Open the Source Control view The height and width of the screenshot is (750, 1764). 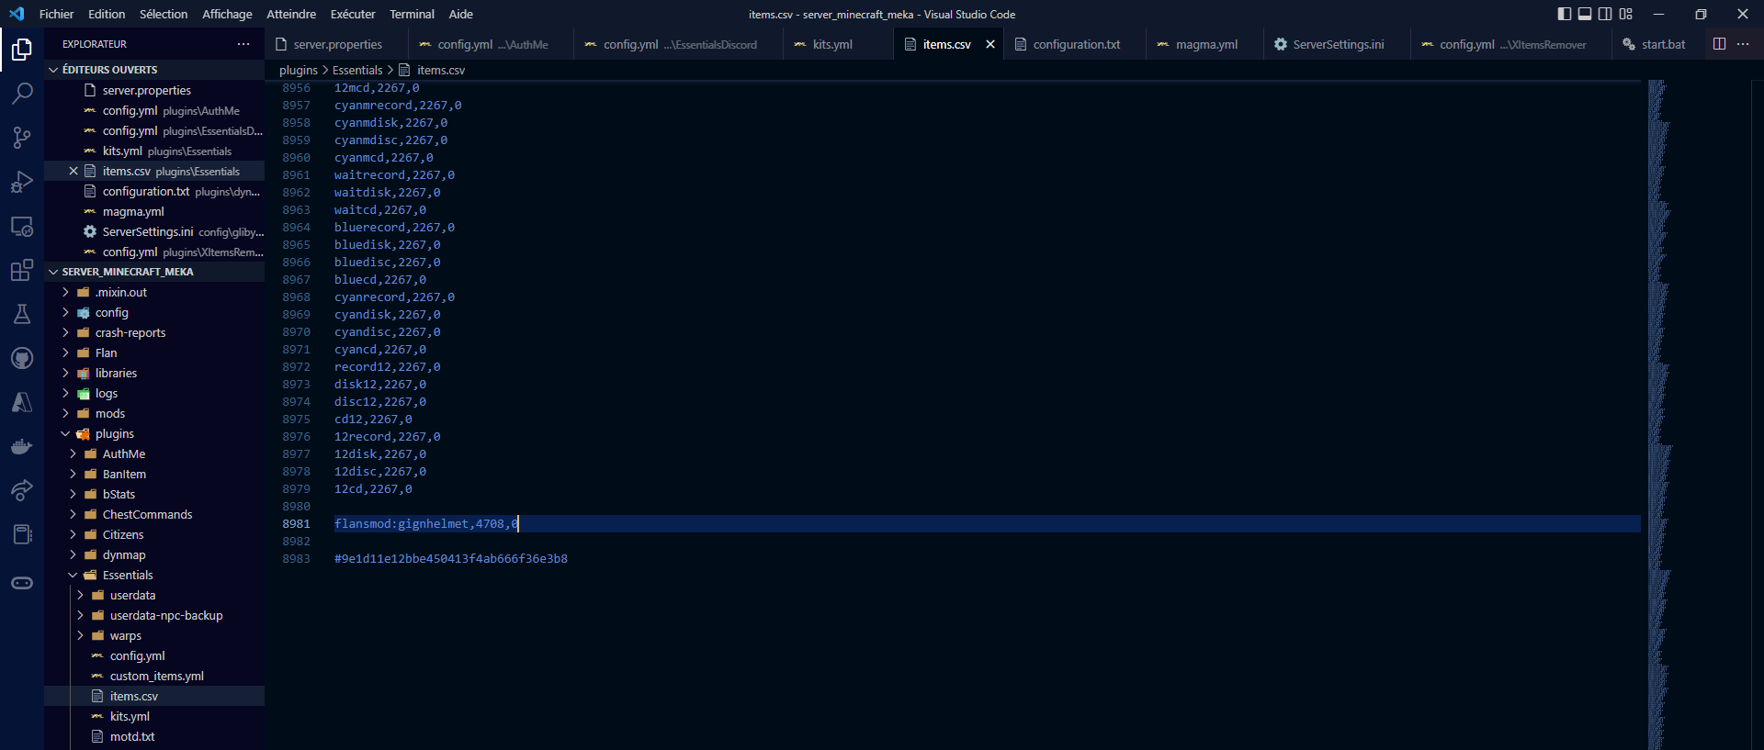click(x=22, y=138)
